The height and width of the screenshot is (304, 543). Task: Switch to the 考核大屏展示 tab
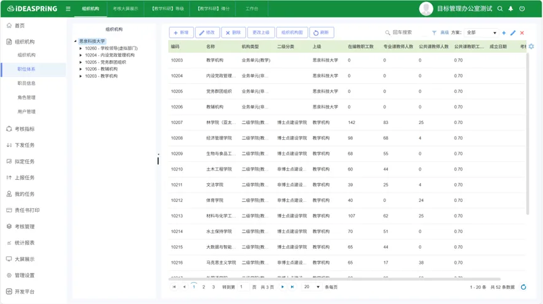point(126,9)
